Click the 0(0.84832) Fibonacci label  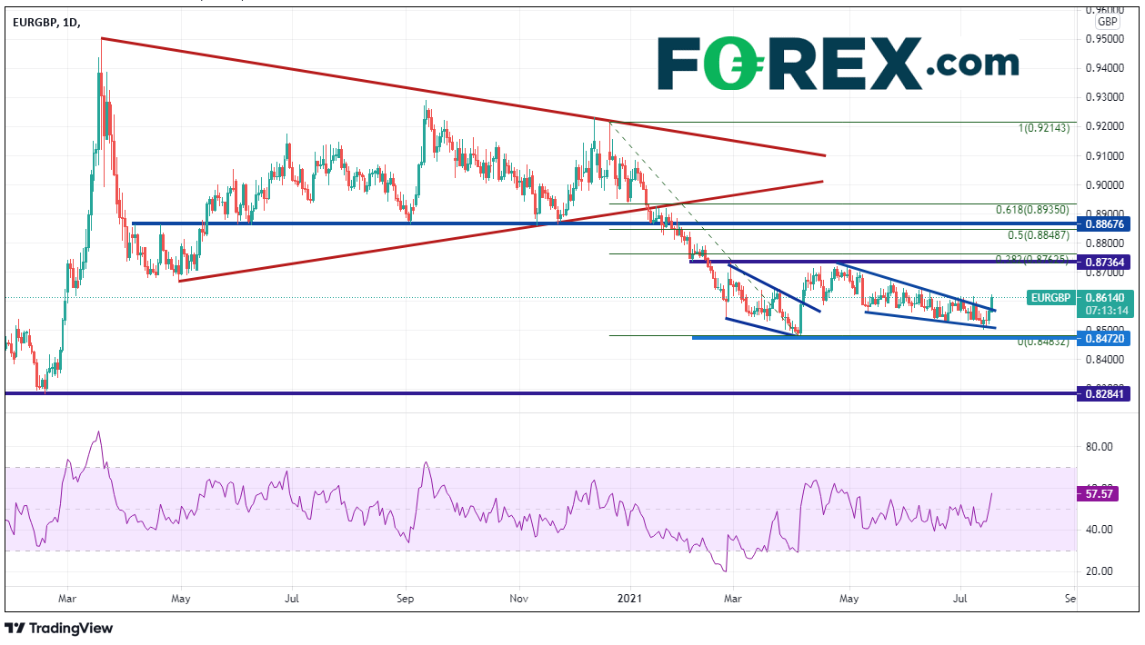point(1045,342)
